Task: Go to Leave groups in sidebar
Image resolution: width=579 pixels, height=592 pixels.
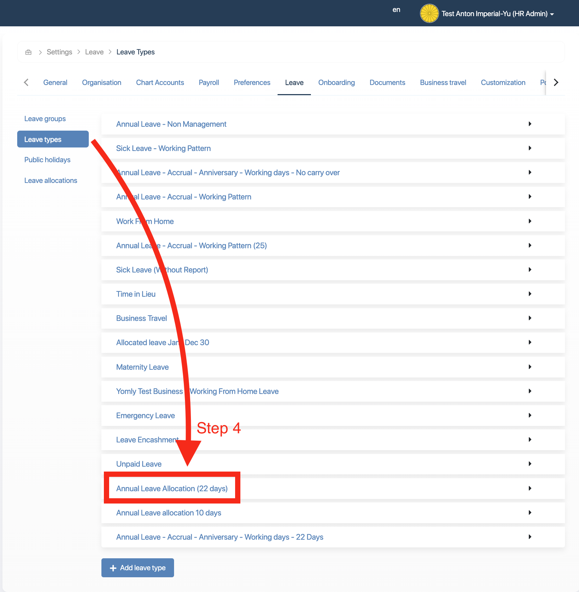Action: coord(45,119)
